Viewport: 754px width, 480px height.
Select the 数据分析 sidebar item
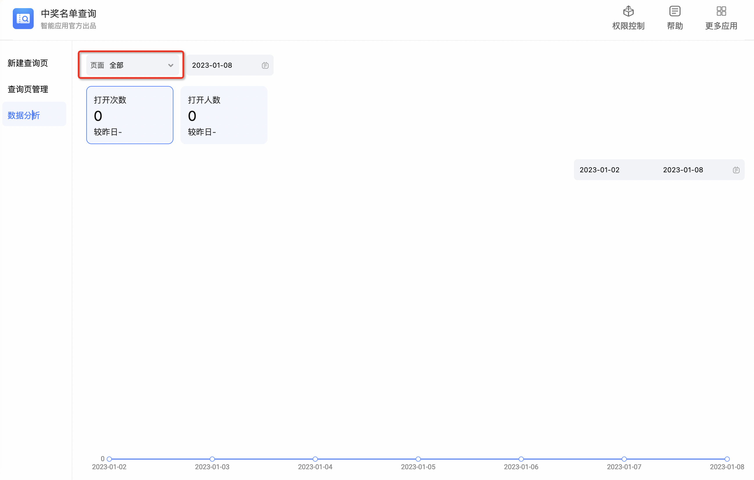tap(24, 115)
